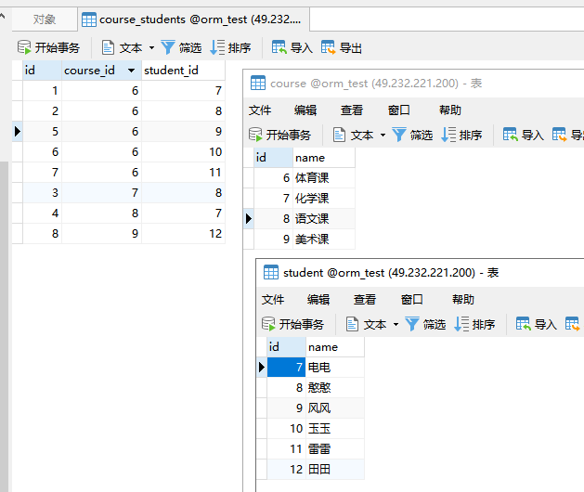Open 帮助 menu in course window
The width and height of the screenshot is (584, 492).
(x=450, y=110)
